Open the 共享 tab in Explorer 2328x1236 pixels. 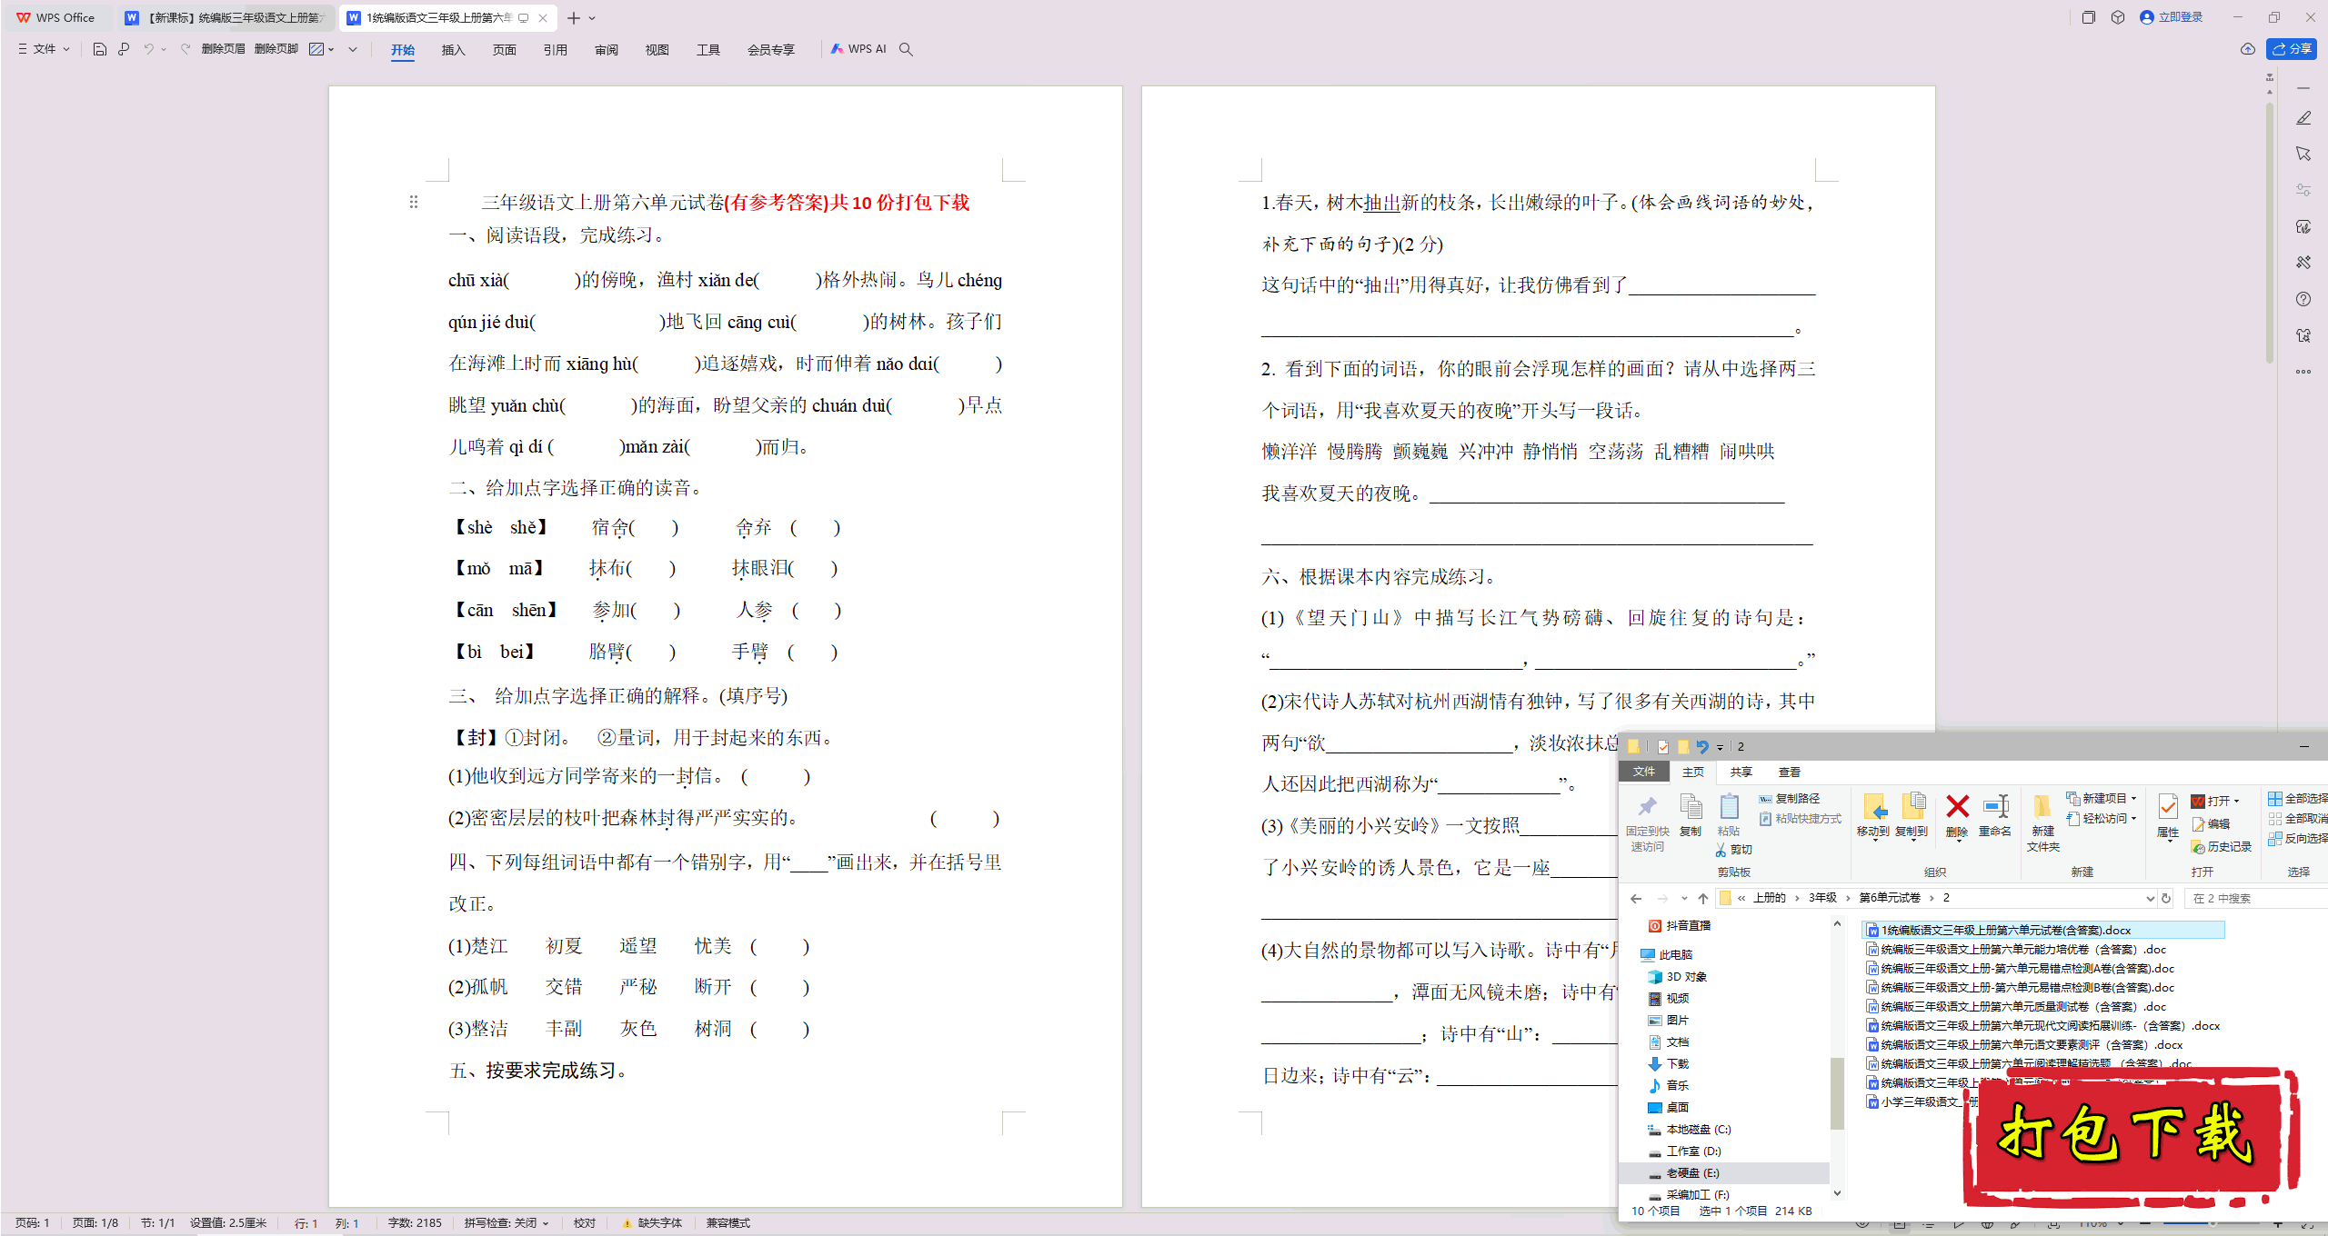coord(1741,772)
